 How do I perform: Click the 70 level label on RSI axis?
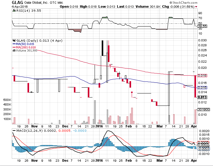click(200, 18)
